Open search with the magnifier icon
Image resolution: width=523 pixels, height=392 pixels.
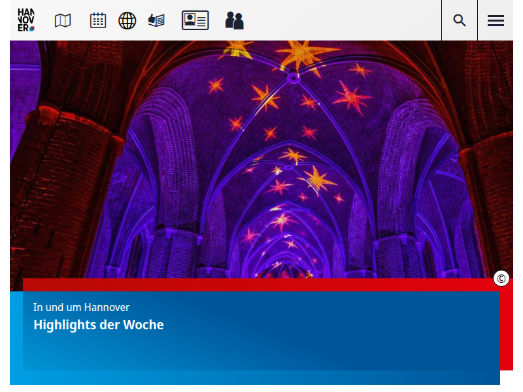pyautogui.click(x=460, y=21)
